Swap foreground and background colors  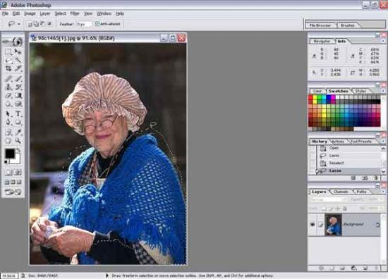(18, 150)
